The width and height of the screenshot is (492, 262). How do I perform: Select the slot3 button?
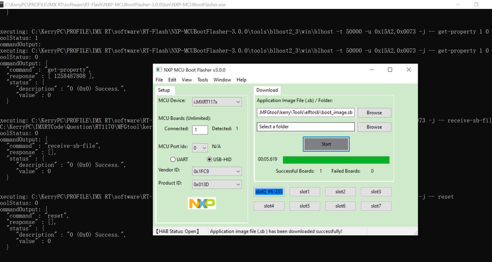point(376,192)
